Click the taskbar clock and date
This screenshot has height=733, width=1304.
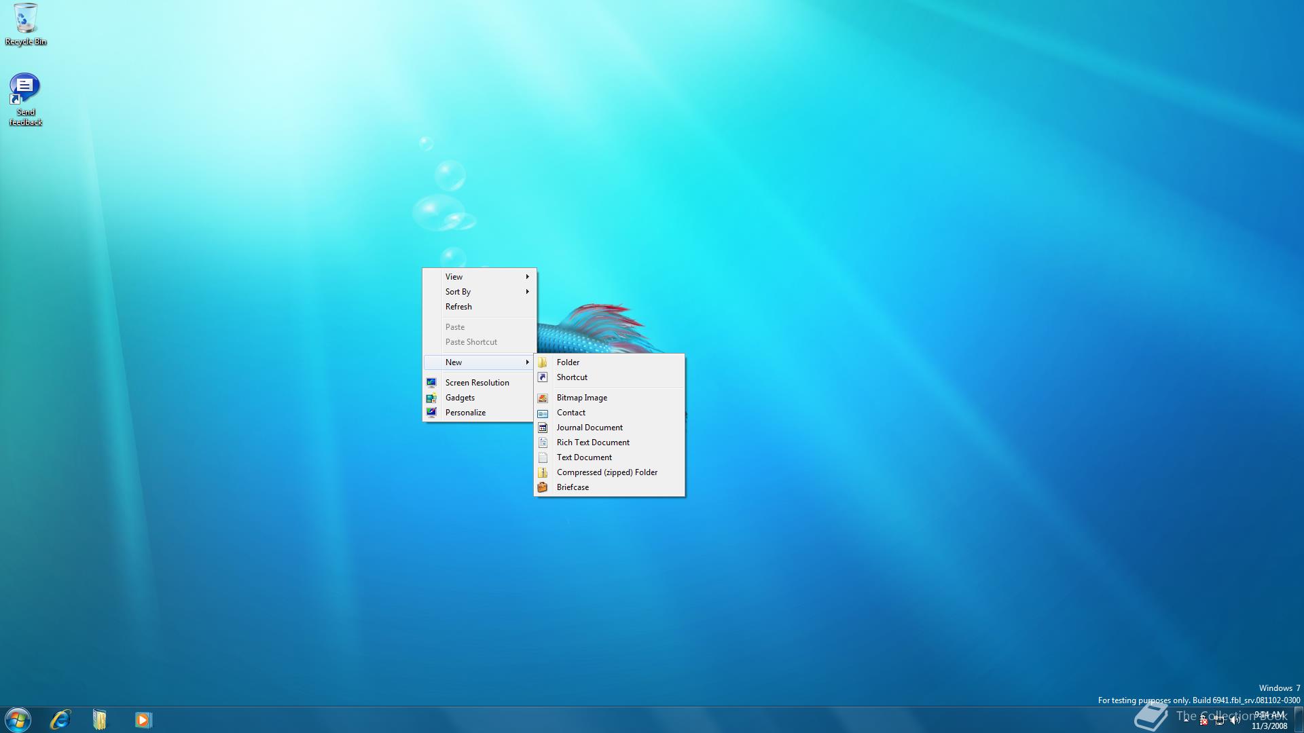tap(1269, 720)
